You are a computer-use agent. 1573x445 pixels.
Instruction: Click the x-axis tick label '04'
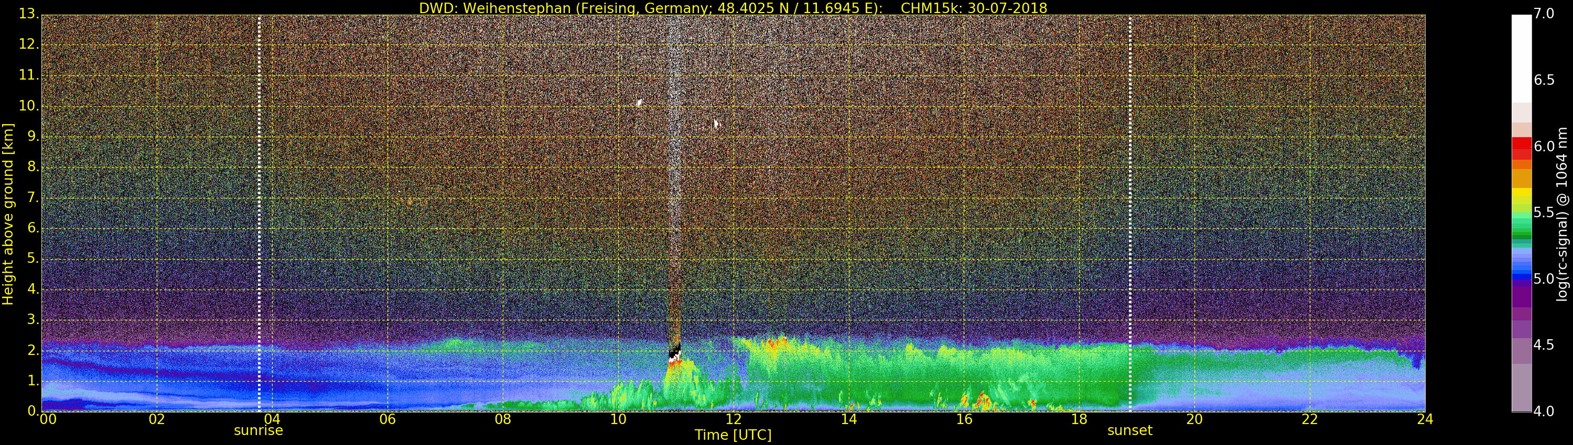coord(272,419)
